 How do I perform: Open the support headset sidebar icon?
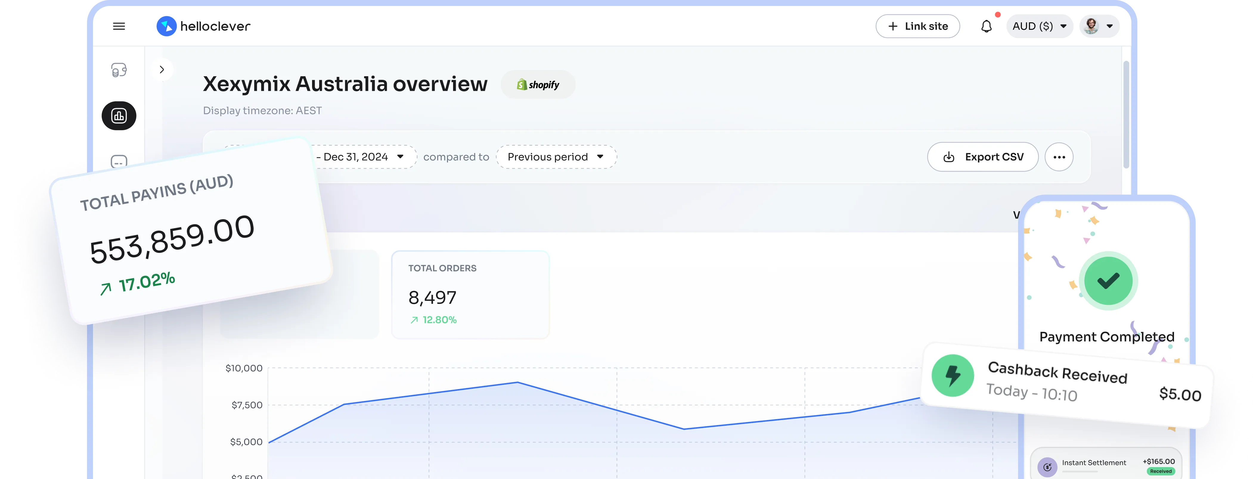pos(119,70)
